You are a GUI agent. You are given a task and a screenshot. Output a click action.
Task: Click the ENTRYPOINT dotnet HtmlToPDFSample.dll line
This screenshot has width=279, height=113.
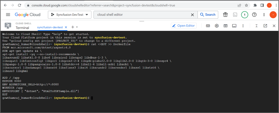click(x=41, y=91)
